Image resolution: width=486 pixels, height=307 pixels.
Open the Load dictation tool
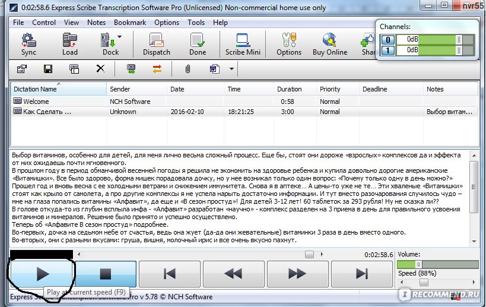70,44
